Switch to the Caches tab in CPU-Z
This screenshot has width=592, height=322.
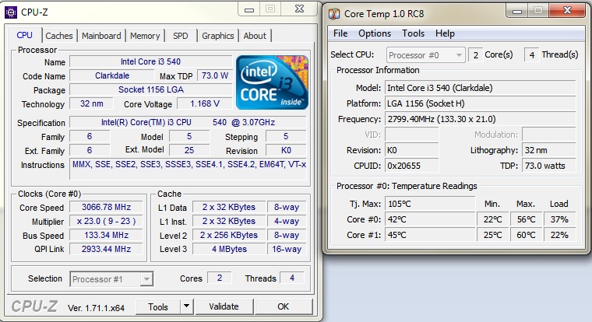click(59, 36)
